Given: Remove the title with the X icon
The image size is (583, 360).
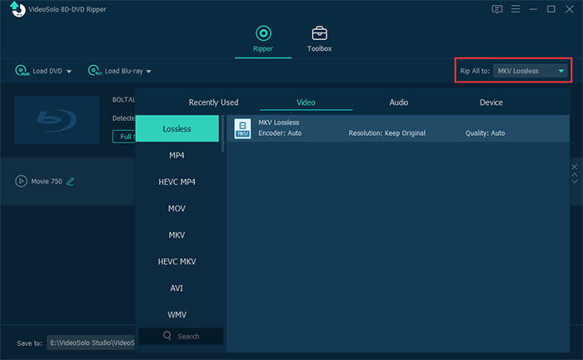Looking at the screenshot, I should [575, 167].
